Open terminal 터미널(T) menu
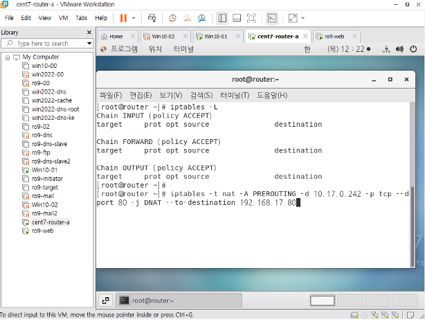The width and height of the screenshot is (425, 320). click(x=235, y=95)
